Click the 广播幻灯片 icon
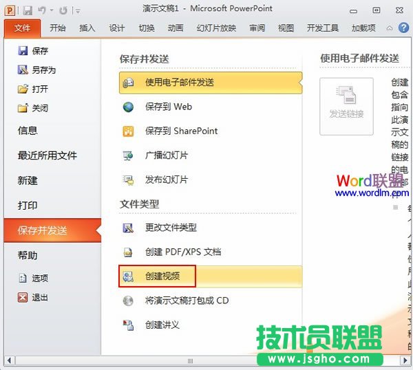The width and height of the screenshot is (413, 370). point(128,155)
